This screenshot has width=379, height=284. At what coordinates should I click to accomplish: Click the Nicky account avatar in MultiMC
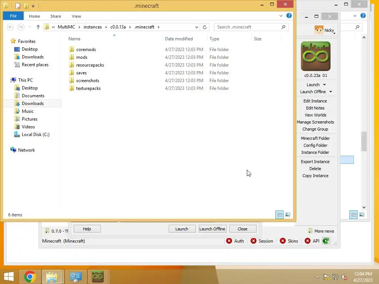(319, 30)
